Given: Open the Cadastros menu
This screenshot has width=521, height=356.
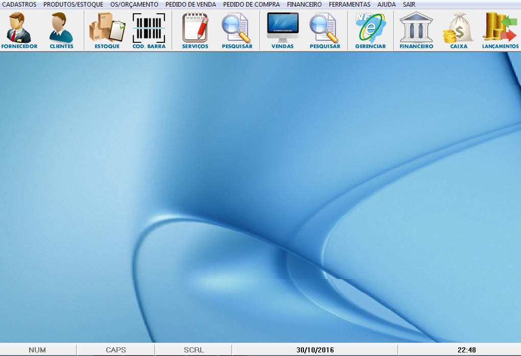Looking at the screenshot, I should click(19, 4).
